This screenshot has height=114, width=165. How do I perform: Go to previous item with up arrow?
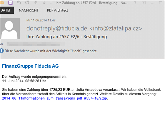36,3
